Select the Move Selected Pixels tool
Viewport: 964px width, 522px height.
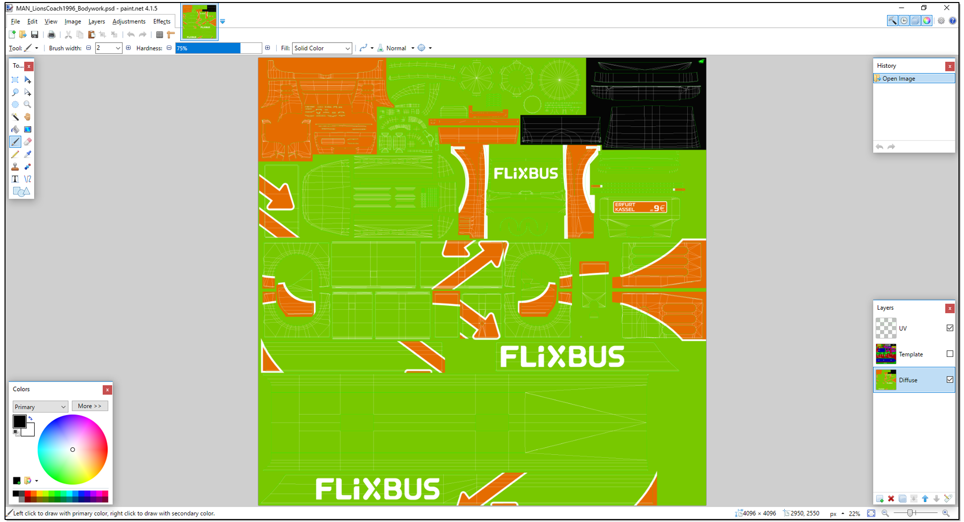click(x=28, y=80)
